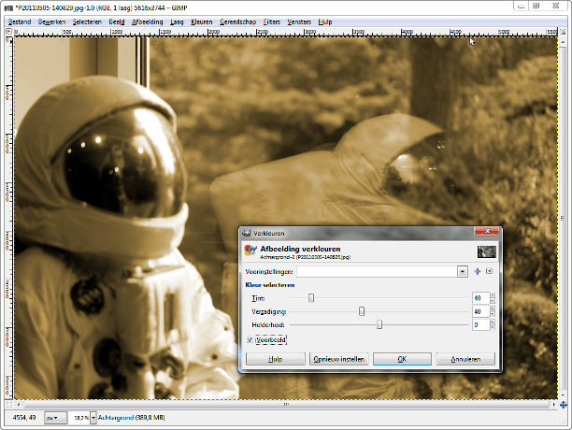Open the Bewerken menu
The height and width of the screenshot is (430, 572).
(51, 21)
